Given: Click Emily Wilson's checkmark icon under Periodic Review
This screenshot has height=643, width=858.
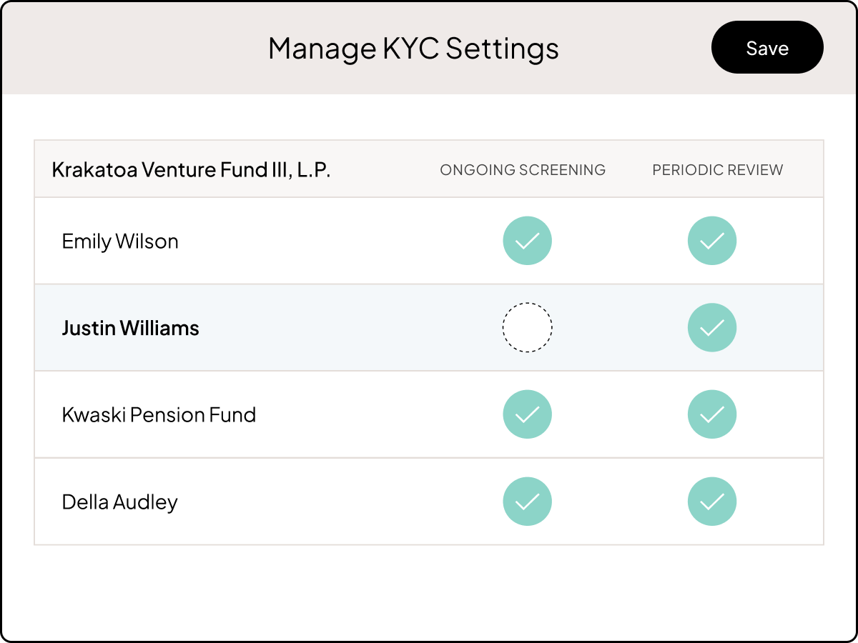Looking at the screenshot, I should coord(712,241).
